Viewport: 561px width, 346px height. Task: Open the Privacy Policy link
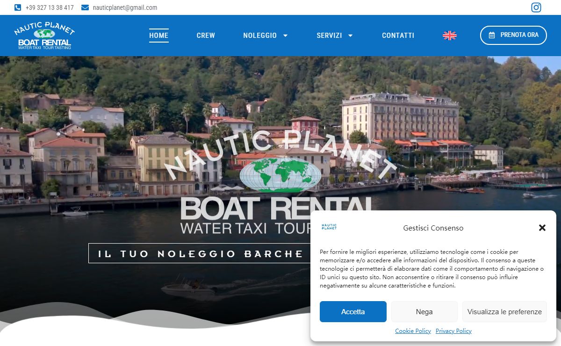pos(453,331)
